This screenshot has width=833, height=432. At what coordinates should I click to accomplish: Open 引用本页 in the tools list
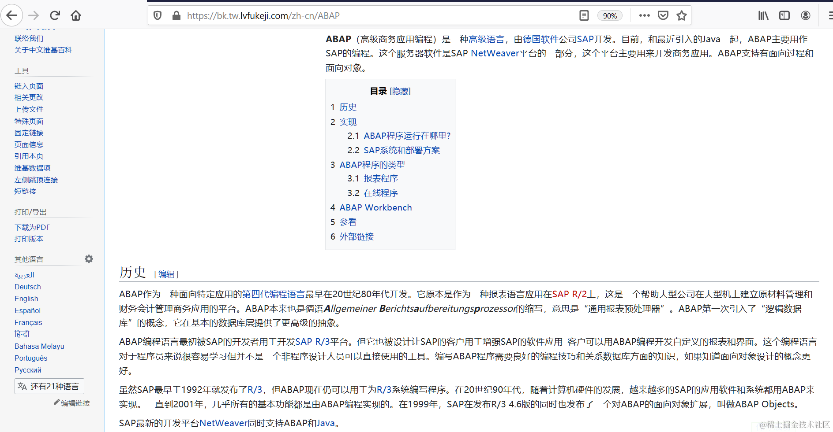pos(29,156)
